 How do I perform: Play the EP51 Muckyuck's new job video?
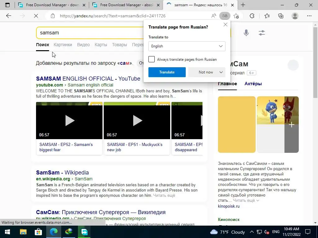pyautogui.click(x=137, y=121)
